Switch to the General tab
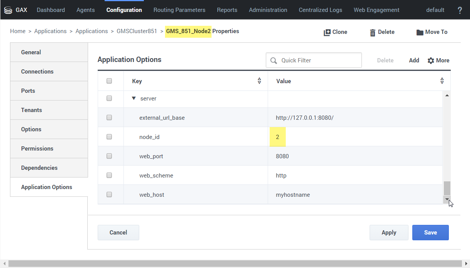The image size is (470, 268). 49,52
